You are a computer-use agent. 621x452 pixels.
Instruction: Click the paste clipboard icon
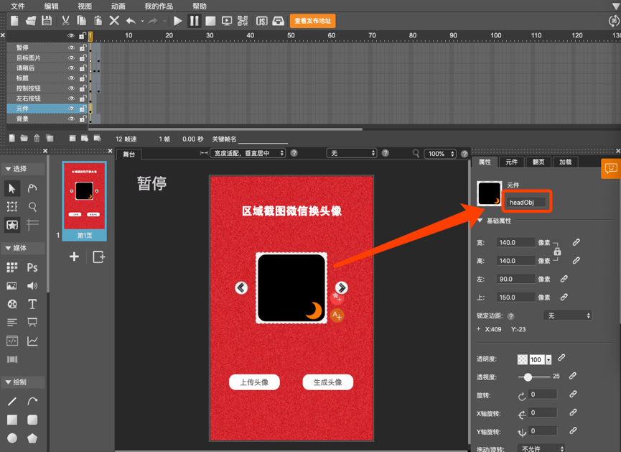pos(98,21)
